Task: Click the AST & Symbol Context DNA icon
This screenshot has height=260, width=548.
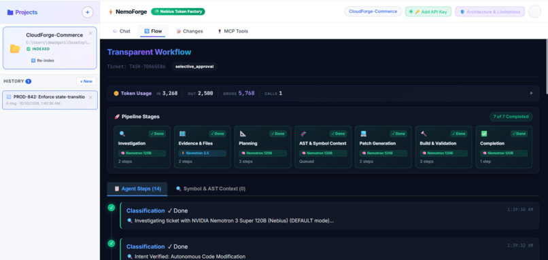Action: pyautogui.click(x=303, y=134)
